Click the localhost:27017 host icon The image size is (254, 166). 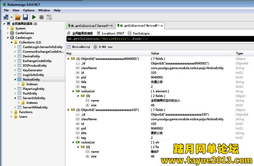pyautogui.click(x=99, y=33)
